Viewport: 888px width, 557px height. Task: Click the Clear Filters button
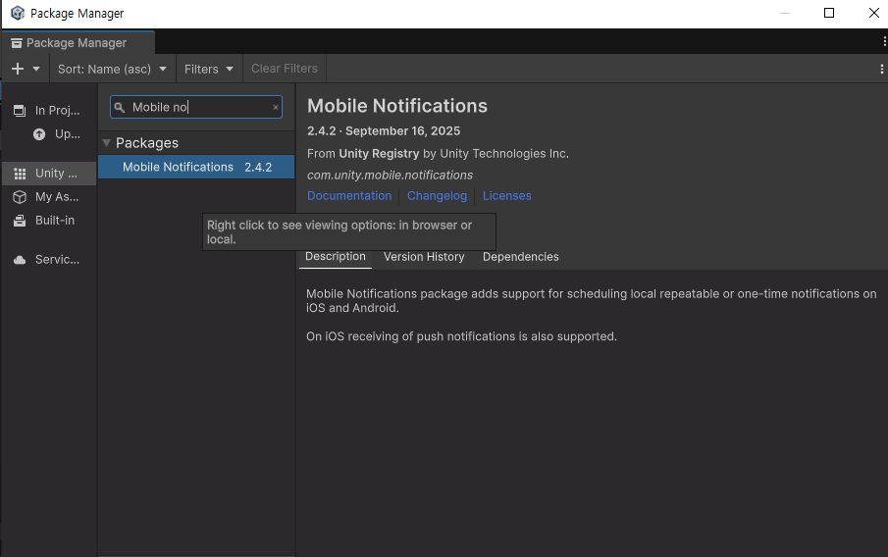click(285, 69)
